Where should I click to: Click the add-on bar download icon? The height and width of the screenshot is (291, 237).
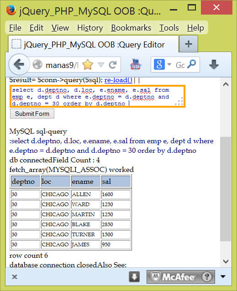[x=134, y=277]
